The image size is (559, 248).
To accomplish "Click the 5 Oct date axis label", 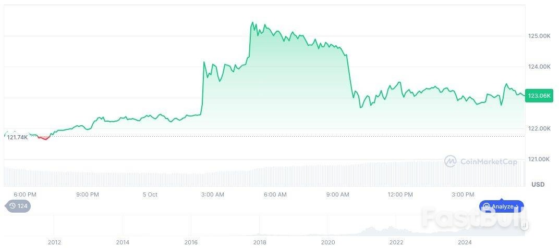I will tap(150, 194).
